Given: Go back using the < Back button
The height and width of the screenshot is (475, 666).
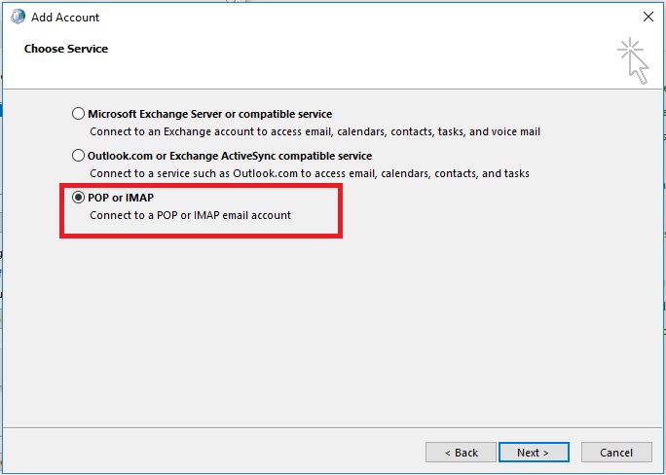Looking at the screenshot, I should [461, 453].
